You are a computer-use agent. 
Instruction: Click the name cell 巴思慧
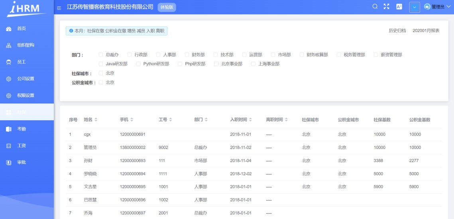[x=90, y=200]
